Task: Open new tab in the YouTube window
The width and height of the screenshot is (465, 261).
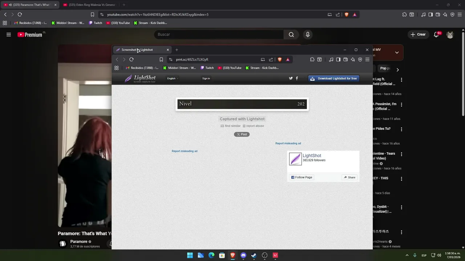Action: pyautogui.click(x=124, y=5)
